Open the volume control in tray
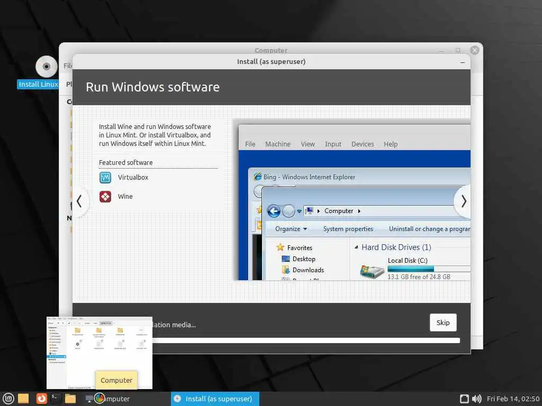The width and height of the screenshot is (542, 406). coord(477,399)
